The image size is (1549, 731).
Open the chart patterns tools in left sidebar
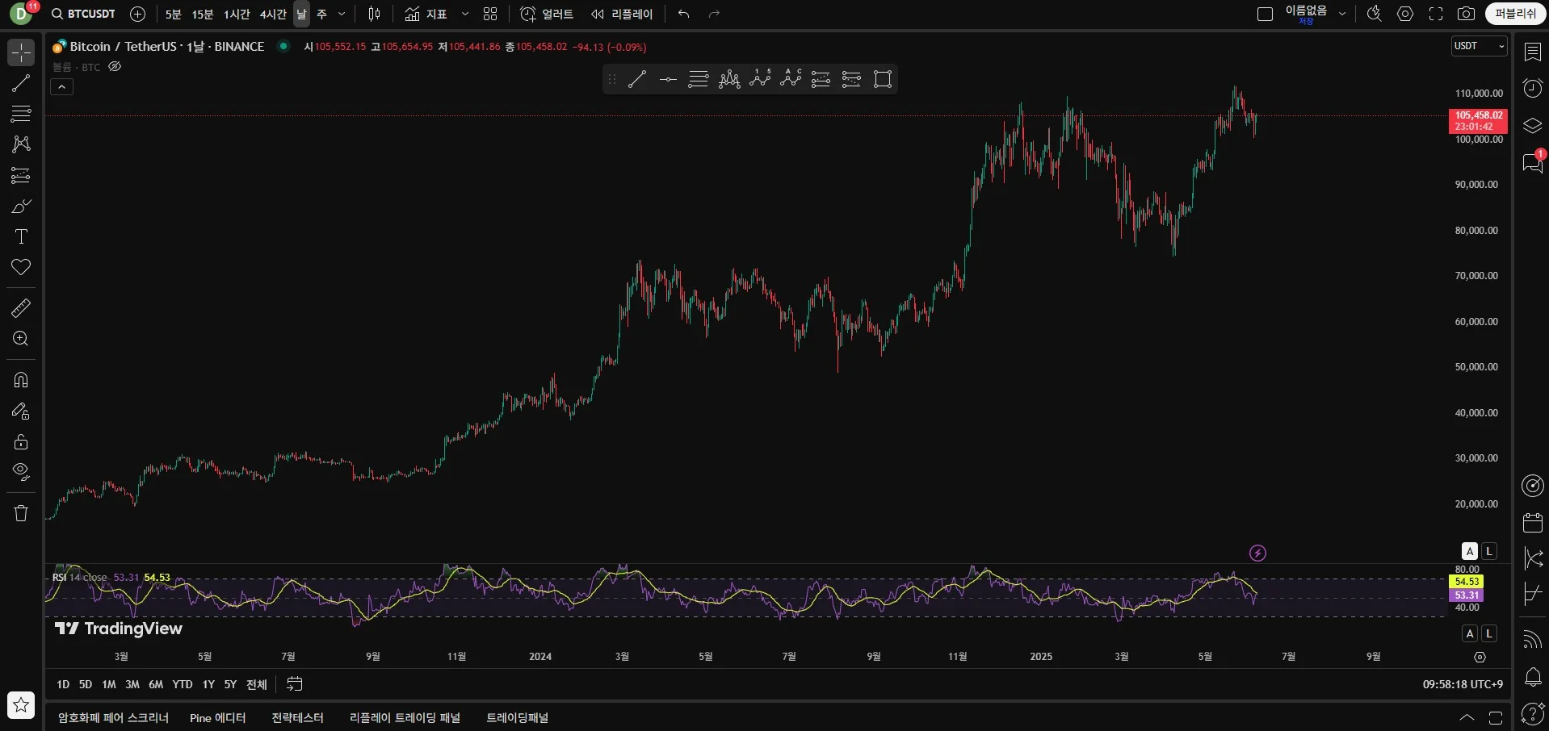[x=21, y=144]
